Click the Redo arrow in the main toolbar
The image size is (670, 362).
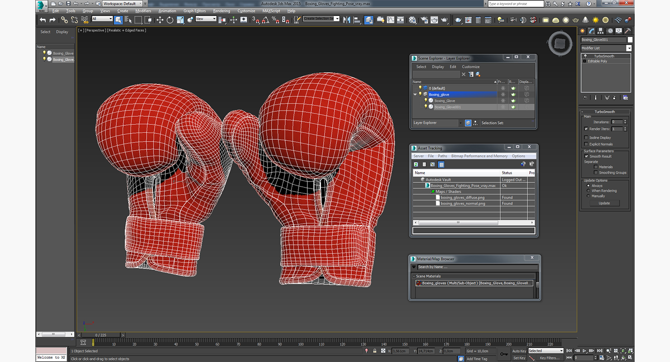pyautogui.click(x=52, y=20)
